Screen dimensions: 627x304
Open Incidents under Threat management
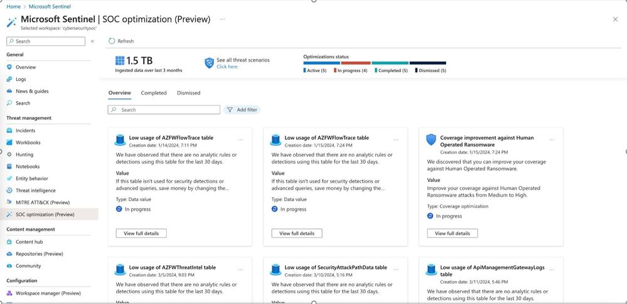(25, 130)
